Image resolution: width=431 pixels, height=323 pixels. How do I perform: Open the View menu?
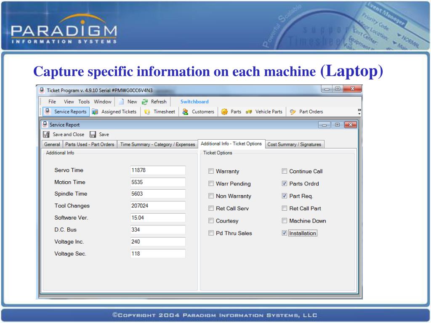[69, 102]
